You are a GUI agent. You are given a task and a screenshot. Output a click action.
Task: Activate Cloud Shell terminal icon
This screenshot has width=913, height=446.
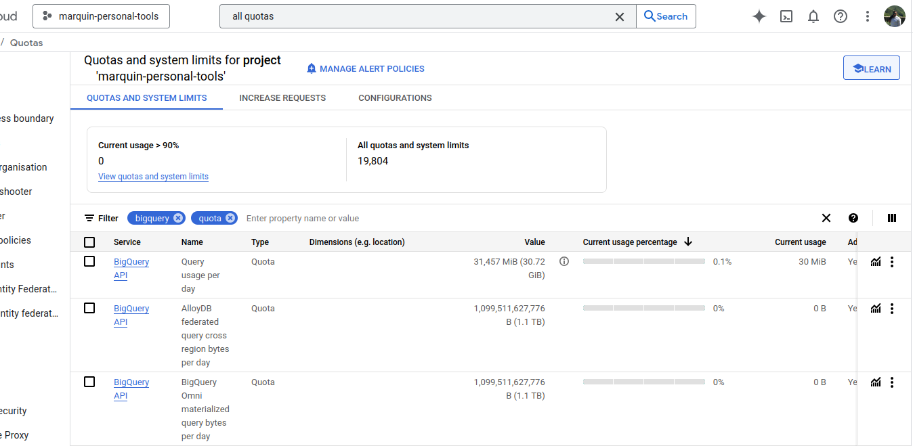(x=786, y=17)
